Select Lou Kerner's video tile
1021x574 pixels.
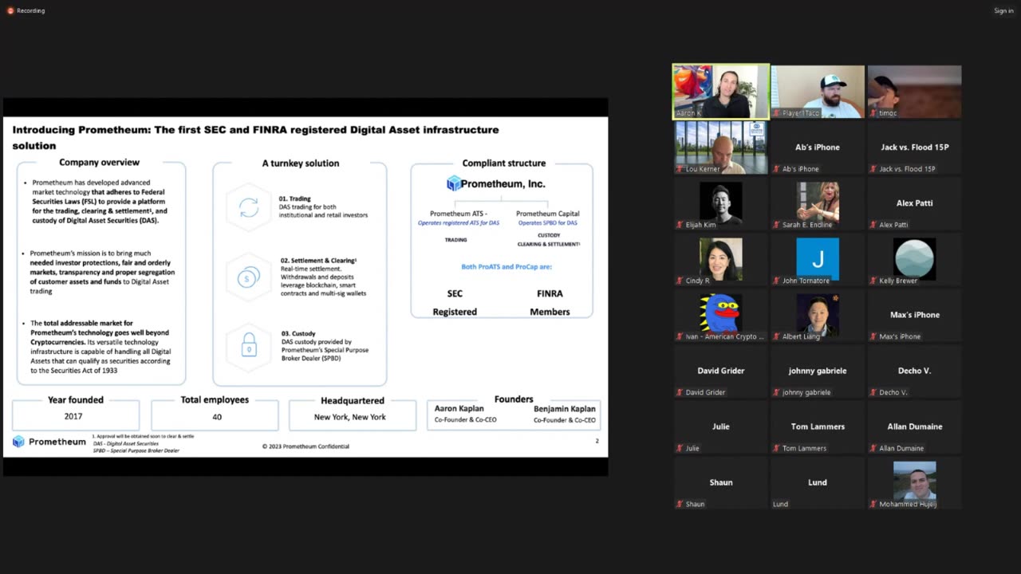click(x=721, y=147)
